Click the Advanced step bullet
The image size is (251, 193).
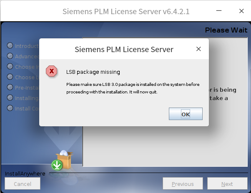pos(10,56)
